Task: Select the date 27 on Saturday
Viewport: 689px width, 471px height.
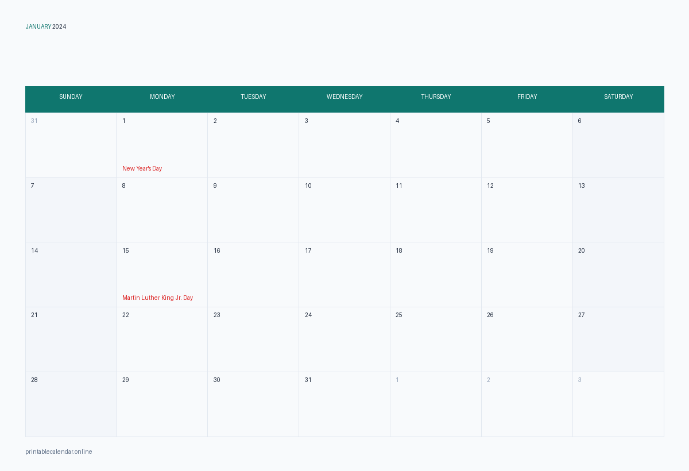Action: (618, 339)
